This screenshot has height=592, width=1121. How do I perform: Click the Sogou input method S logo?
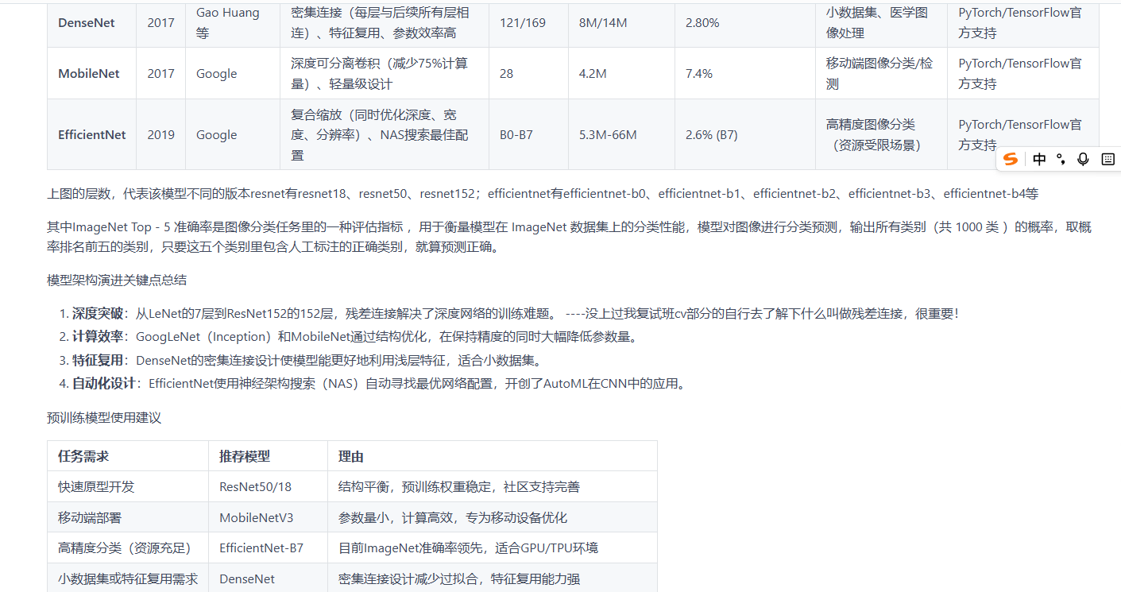(1011, 159)
